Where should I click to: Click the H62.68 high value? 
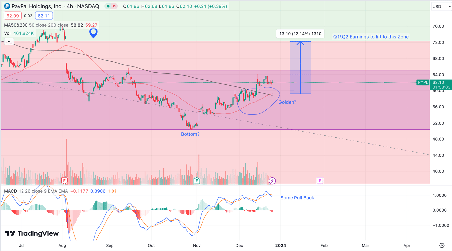(x=149, y=6)
